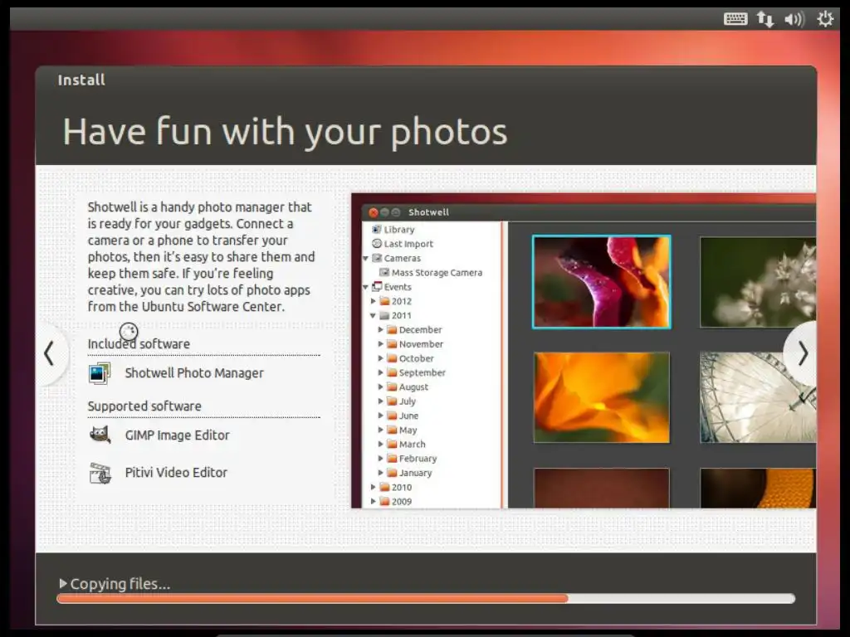The image size is (850, 637).
Task: Click the June folder icon
Action: tap(392, 416)
